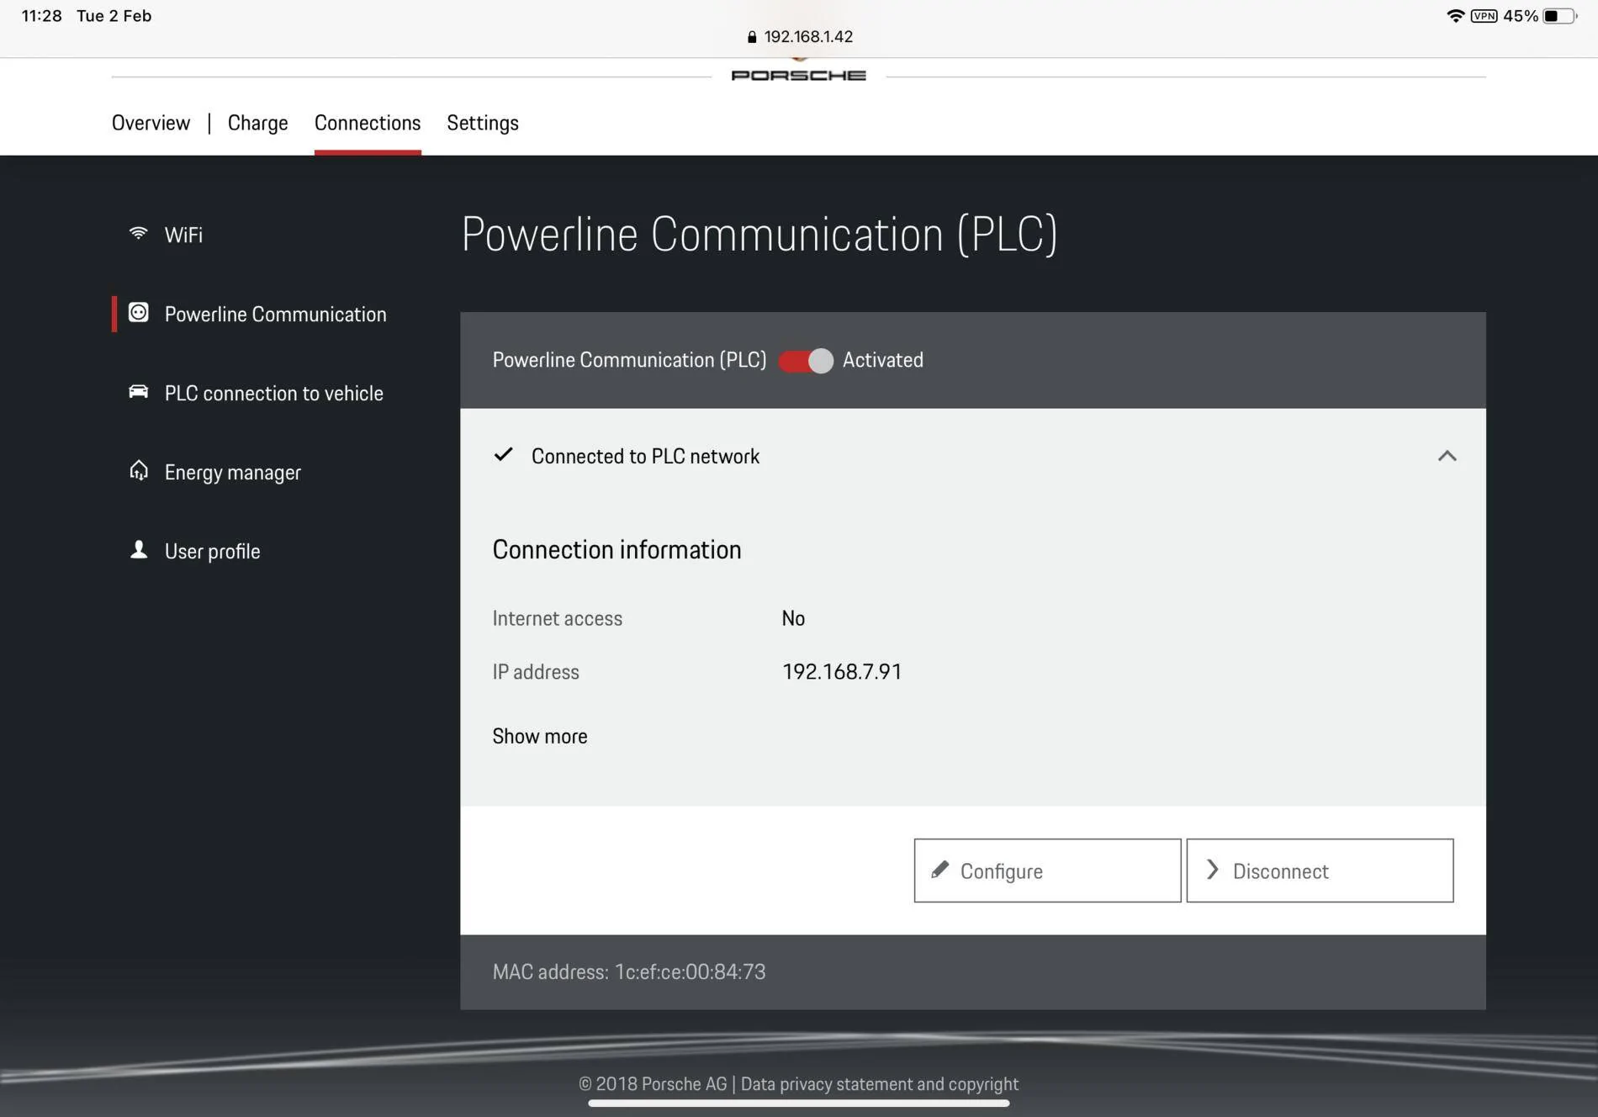Tap the home indicator bar at bottom
The image size is (1598, 1117).
(798, 1103)
